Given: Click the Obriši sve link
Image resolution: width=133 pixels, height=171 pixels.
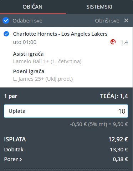Looking at the screenshot, I should [107, 21].
